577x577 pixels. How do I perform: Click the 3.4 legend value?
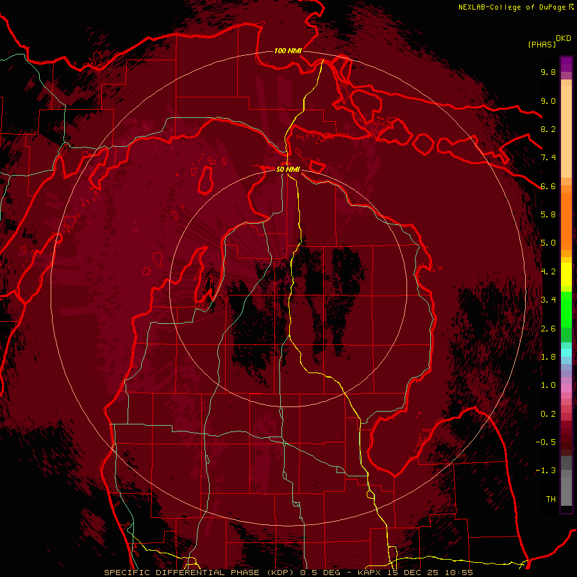(x=548, y=300)
